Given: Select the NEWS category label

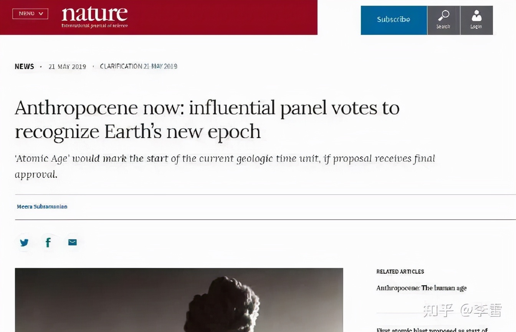Looking at the screenshot, I should click(24, 67).
